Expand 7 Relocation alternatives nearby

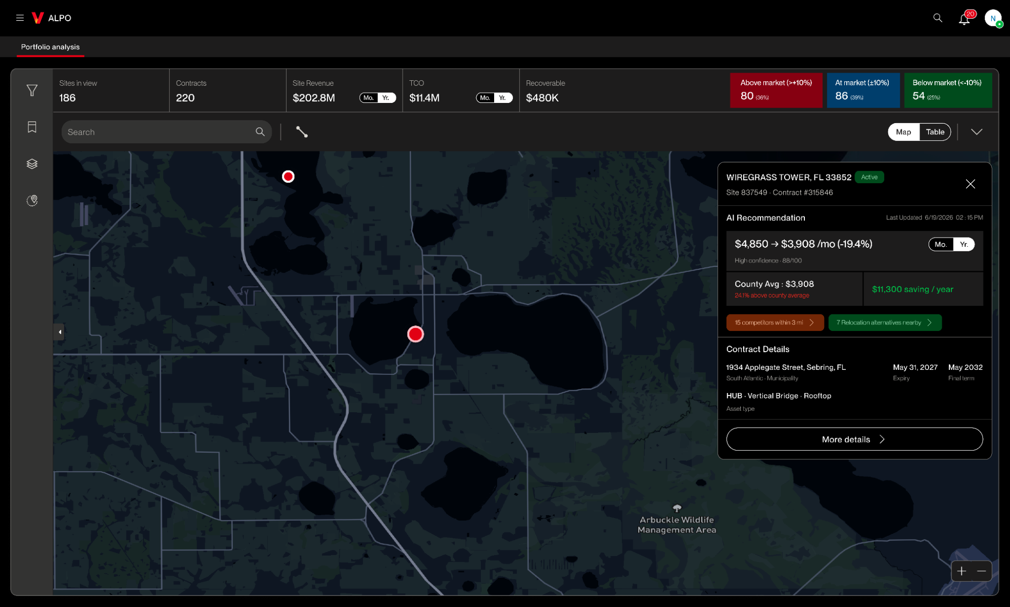click(885, 322)
